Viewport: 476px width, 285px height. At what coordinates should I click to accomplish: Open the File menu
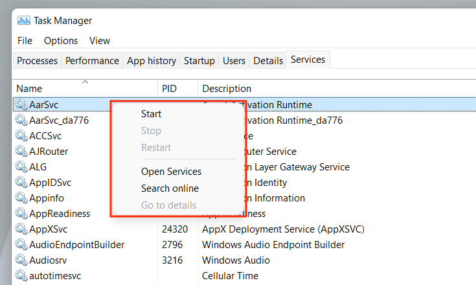[25, 41]
